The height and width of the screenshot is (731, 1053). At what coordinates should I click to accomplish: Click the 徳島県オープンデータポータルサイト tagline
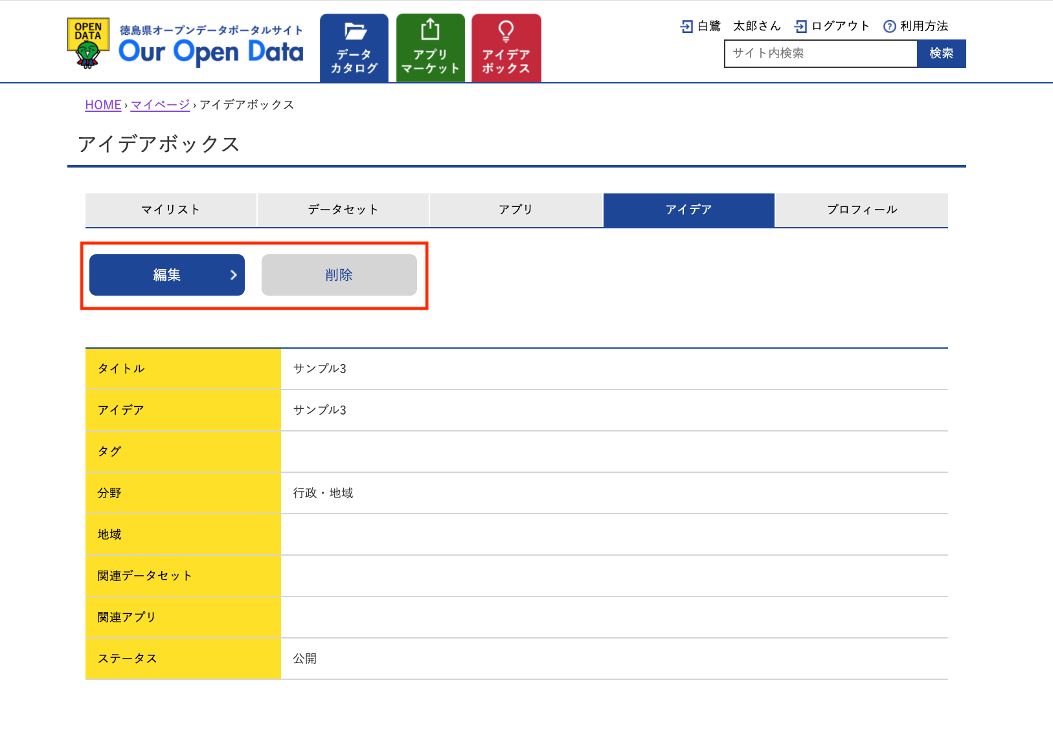click(211, 30)
